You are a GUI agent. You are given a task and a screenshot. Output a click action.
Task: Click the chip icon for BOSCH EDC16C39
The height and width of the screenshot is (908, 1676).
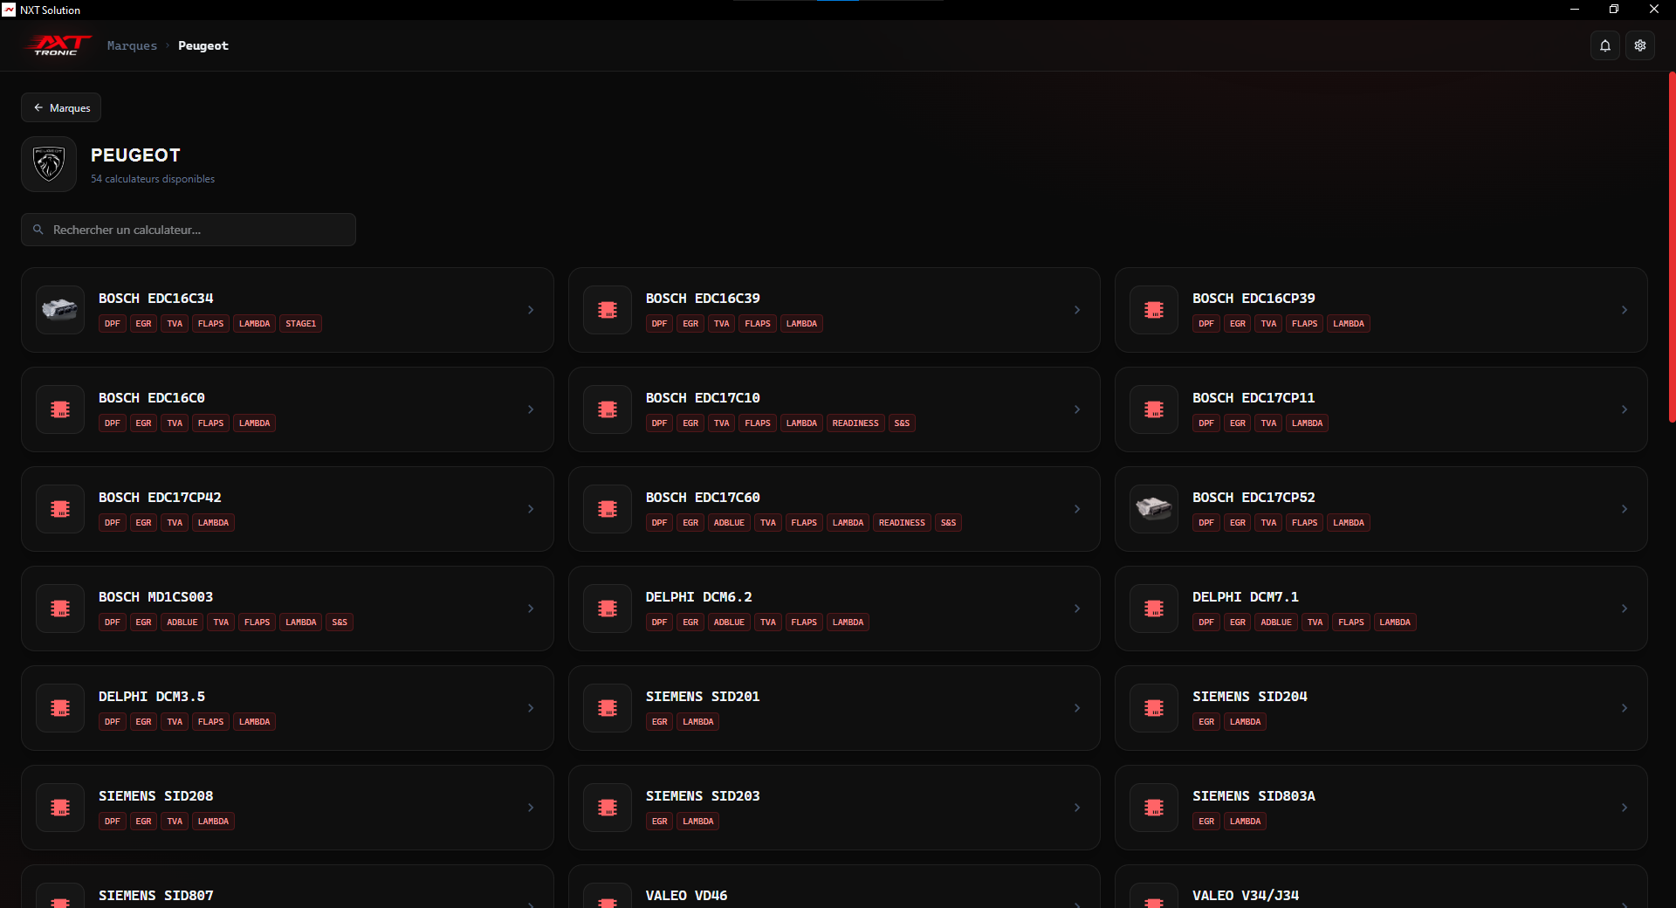coord(608,310)
